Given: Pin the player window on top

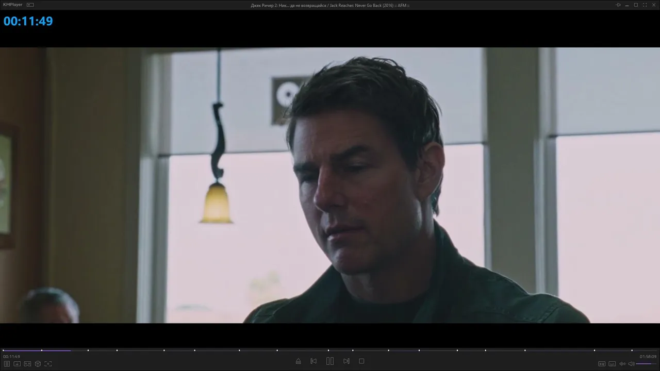Looking at the screenshot, I should coord(618,5).
